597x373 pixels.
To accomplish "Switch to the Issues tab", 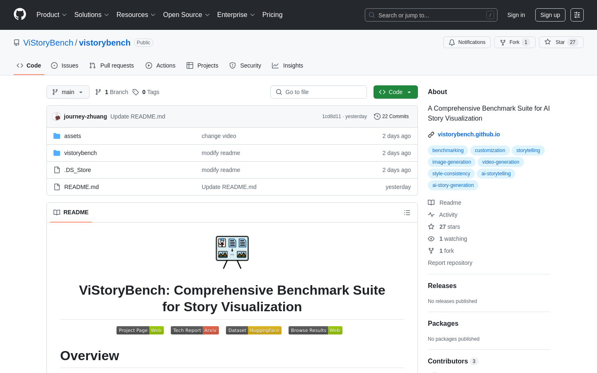I will click(65, 65).
